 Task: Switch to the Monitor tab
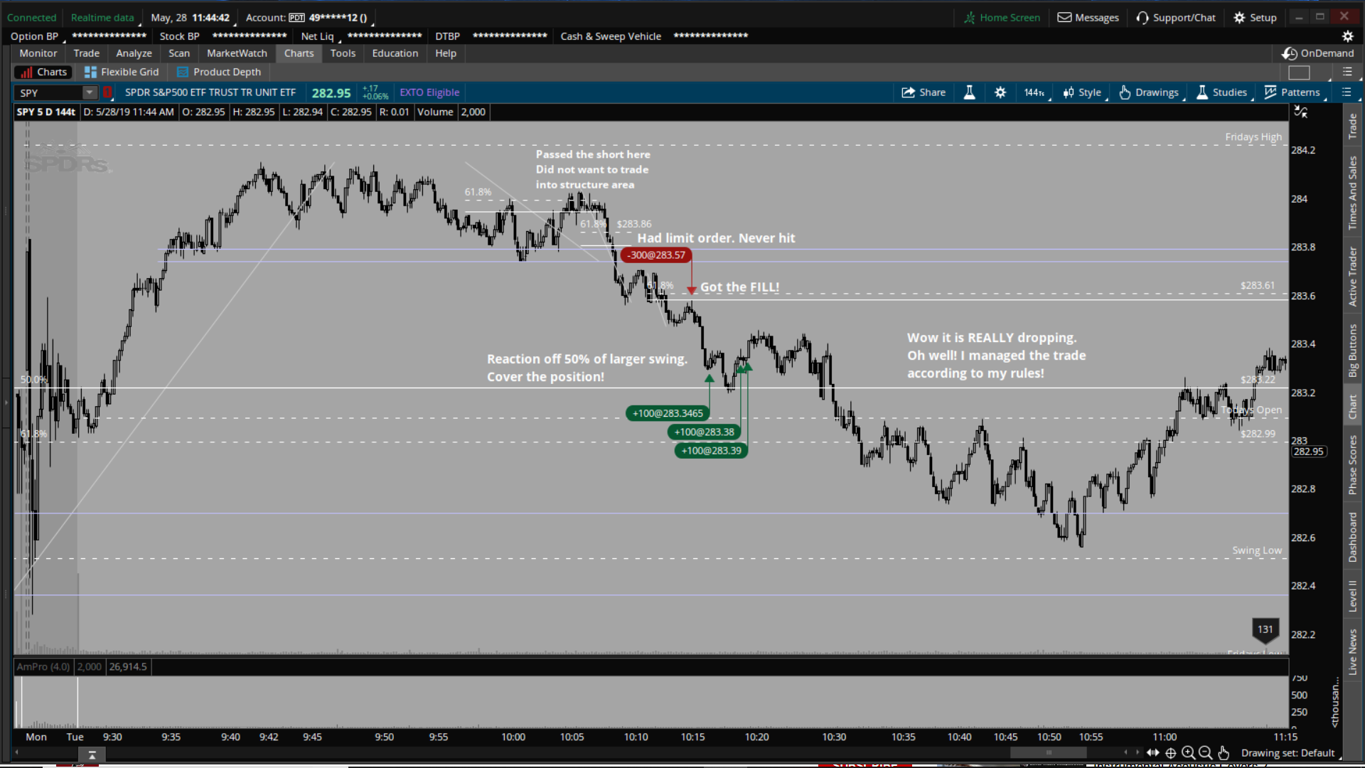[38, 53]
